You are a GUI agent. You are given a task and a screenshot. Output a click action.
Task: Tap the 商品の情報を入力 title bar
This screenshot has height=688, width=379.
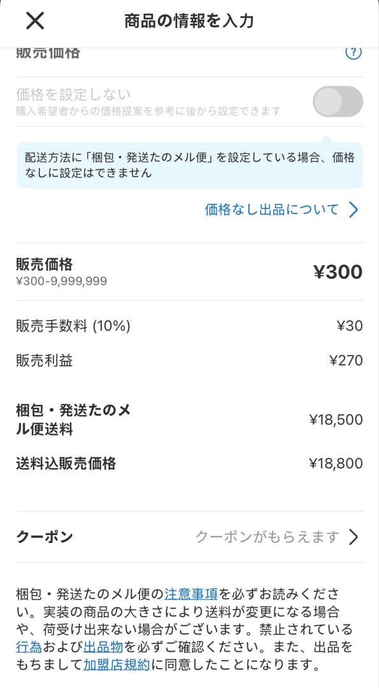pyautogui.click(x=189, y=20)
